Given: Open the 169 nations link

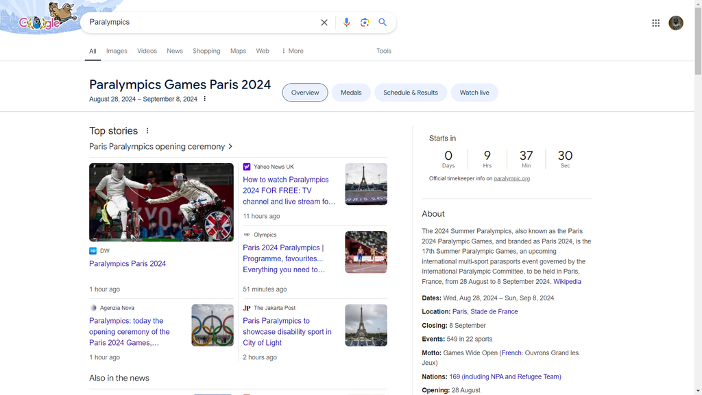Looking at the screenshot, I should point(505,376).
